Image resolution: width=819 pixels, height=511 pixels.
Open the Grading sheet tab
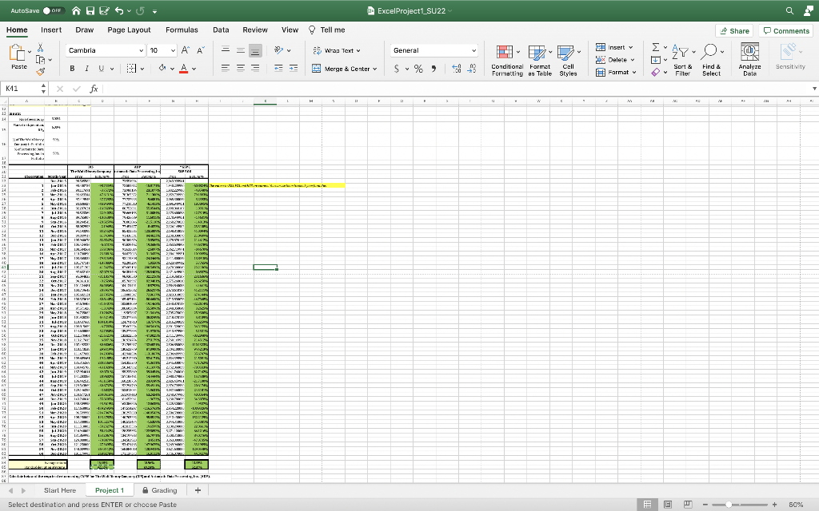(158, 489)
